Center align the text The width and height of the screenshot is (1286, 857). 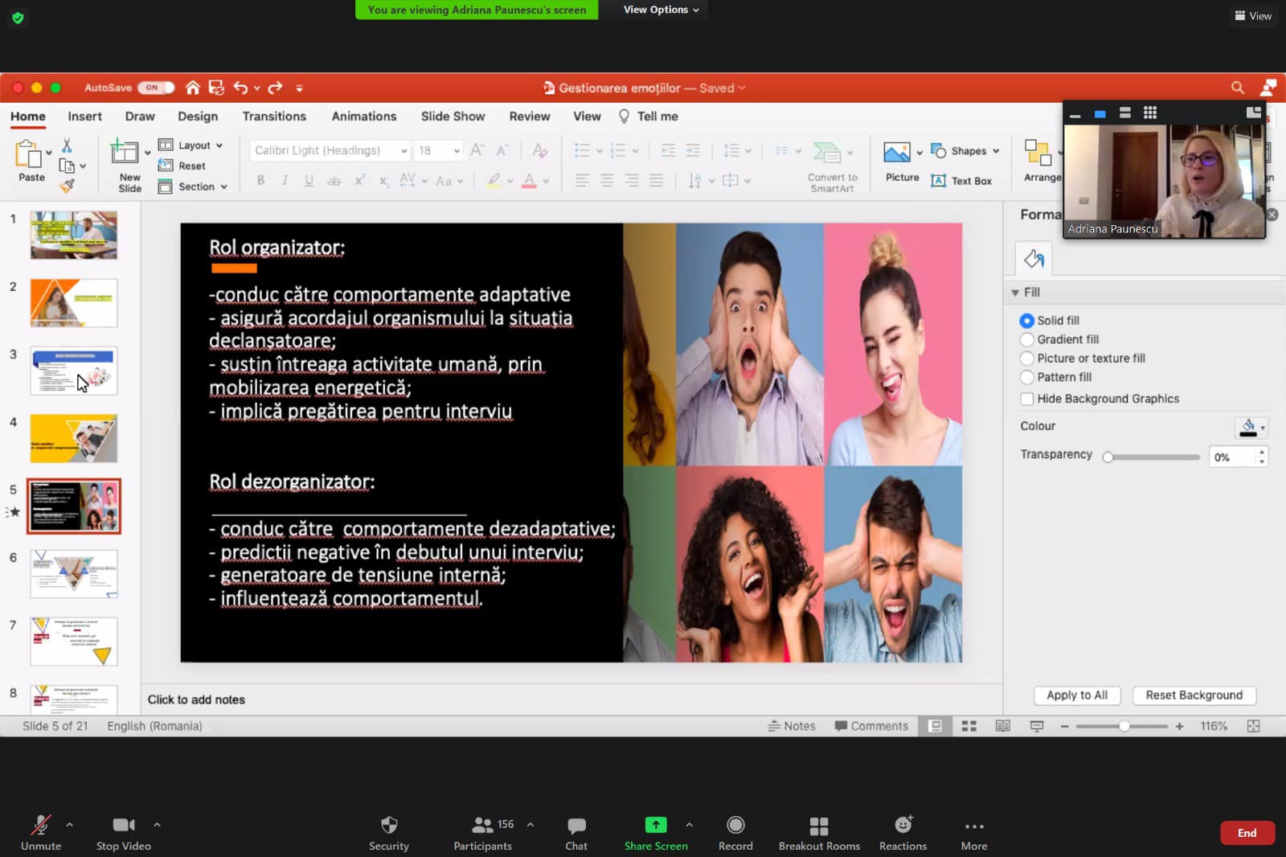[x=607, y=181]
